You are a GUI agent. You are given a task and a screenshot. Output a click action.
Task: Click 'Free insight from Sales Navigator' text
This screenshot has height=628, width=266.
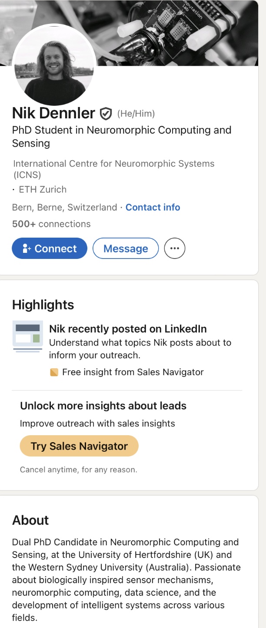click(x=133, y=372)
